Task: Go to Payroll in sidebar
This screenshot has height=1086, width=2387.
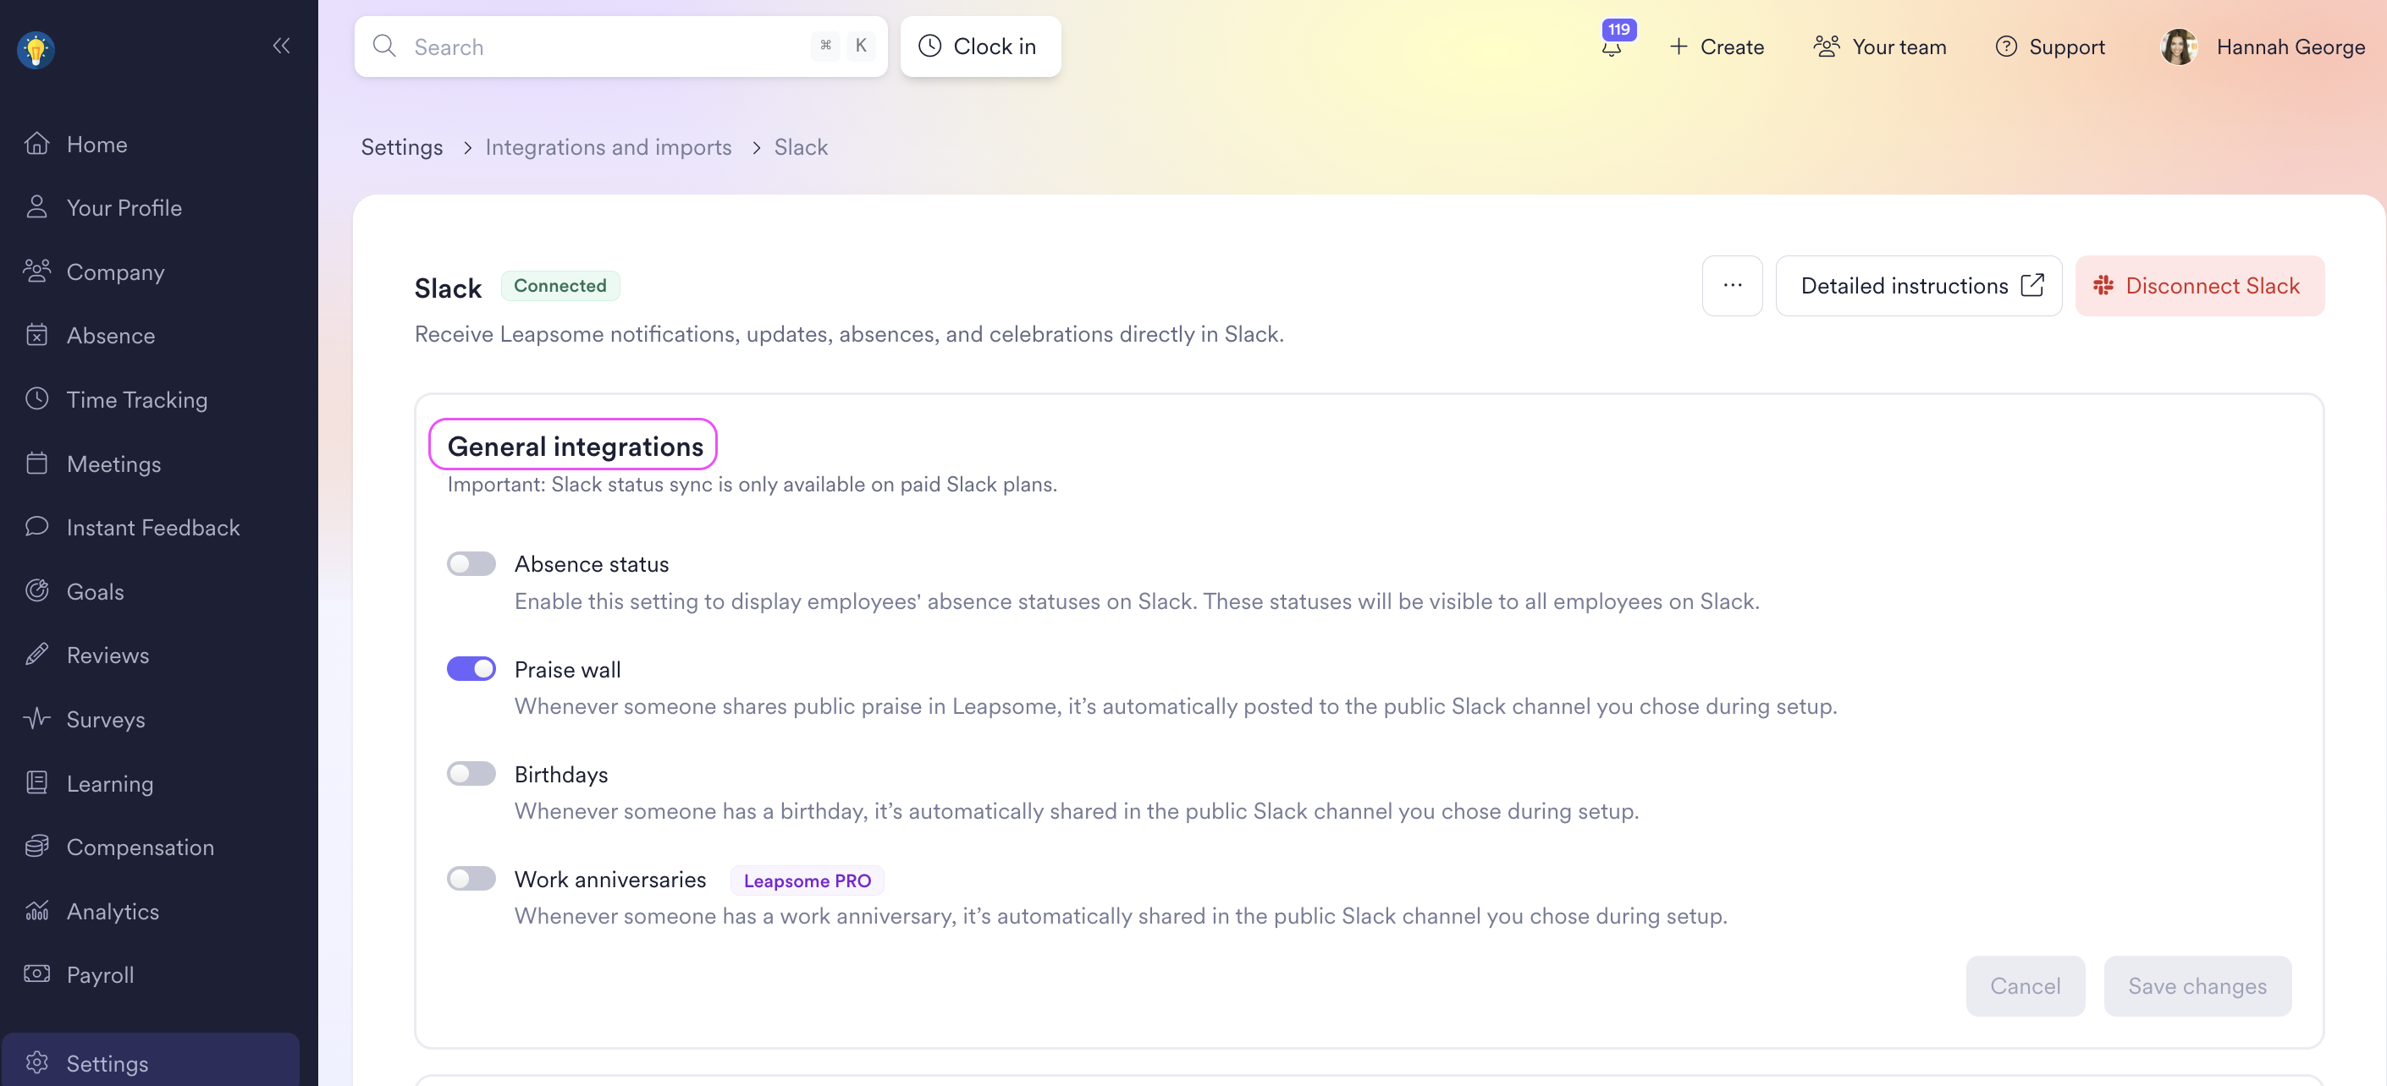Action: (x=100, y=974)
